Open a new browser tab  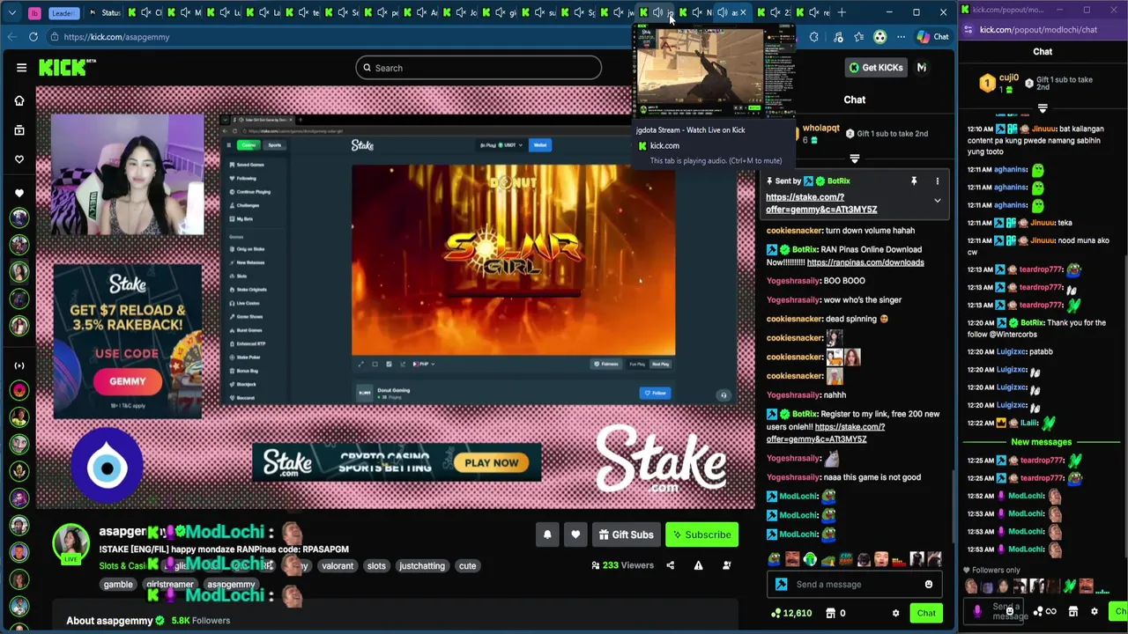coord(842,12)
